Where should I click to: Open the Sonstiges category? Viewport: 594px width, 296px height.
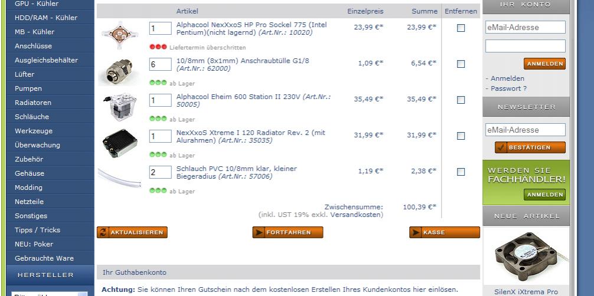[50, 216]
